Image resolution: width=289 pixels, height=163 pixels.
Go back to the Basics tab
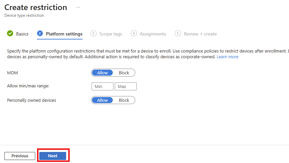point(22,34)
